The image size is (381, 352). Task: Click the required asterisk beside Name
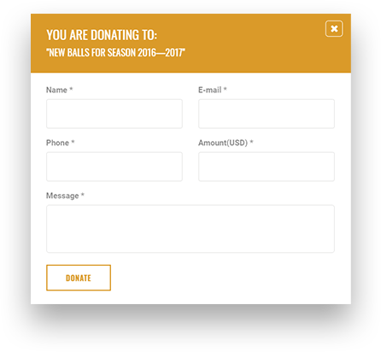tap(71, 89)
